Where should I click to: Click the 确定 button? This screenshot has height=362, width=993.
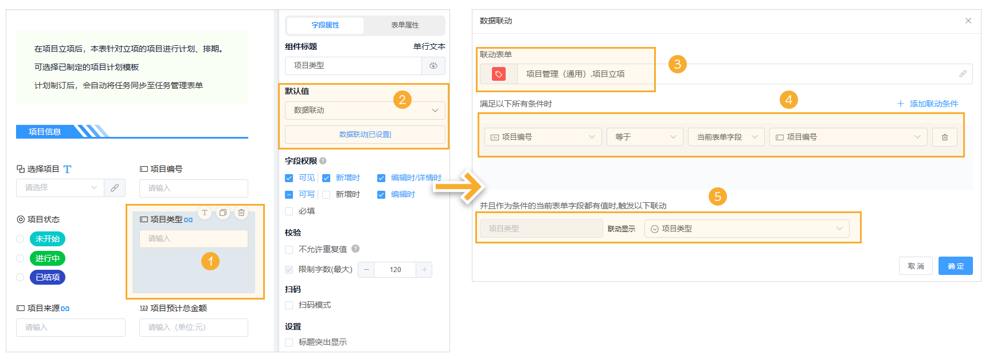956,266
